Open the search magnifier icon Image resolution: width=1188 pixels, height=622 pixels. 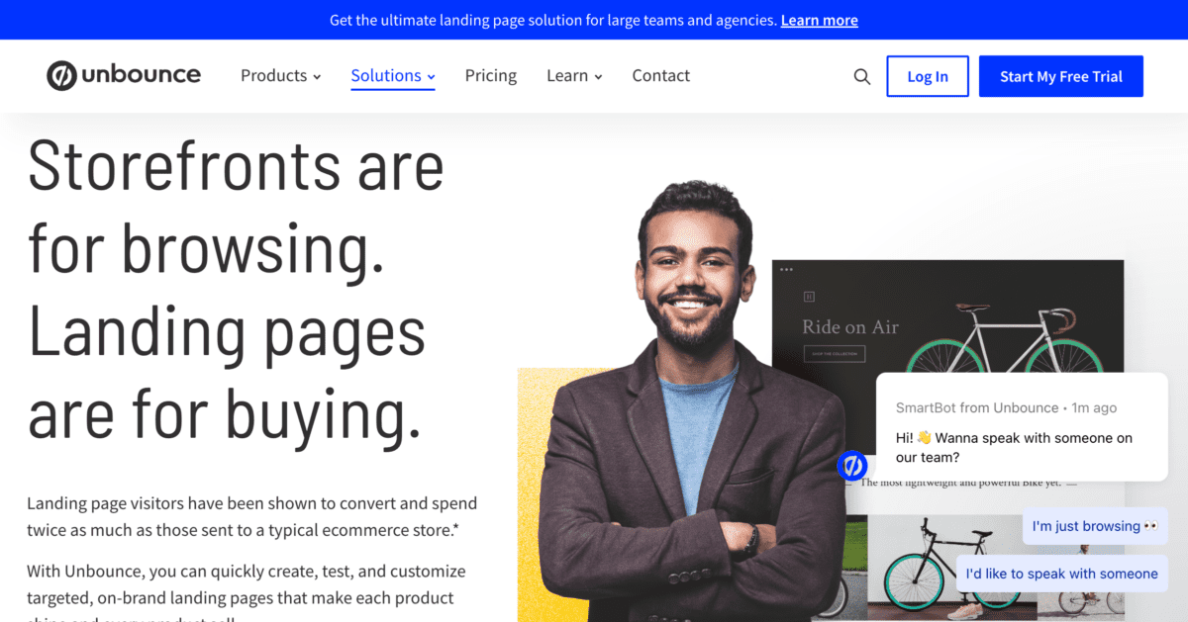862,76
